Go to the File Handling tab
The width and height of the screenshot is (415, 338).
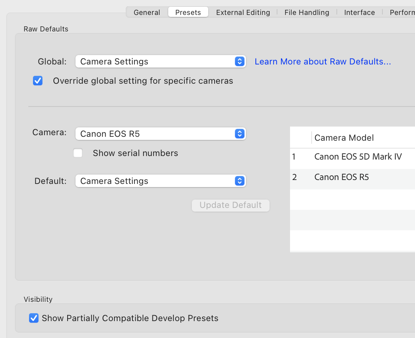[307, 12]
